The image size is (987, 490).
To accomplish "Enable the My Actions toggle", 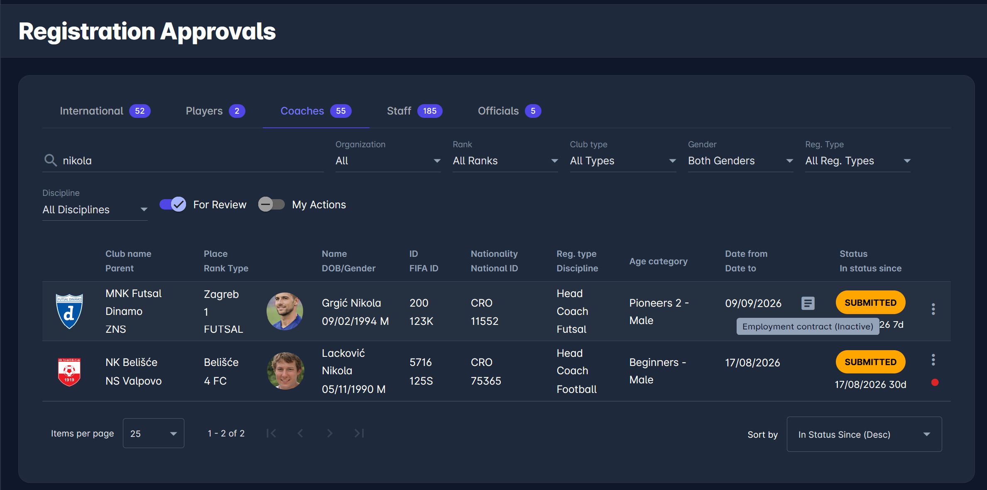I will pos(272,205).
